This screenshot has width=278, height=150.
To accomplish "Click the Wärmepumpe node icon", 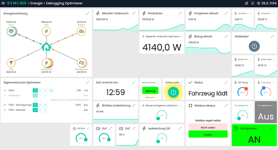I will [81, 63].
